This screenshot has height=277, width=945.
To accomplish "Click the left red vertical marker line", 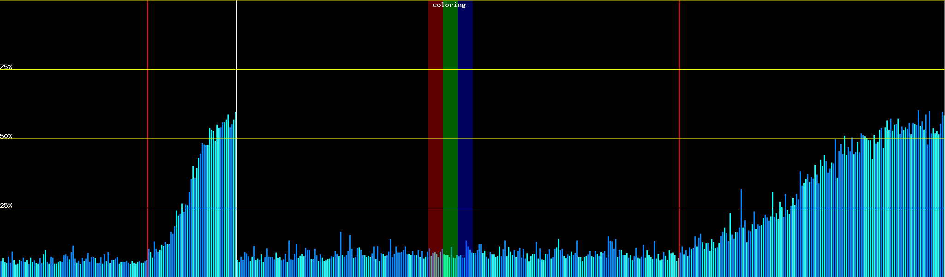I will (148, 92).
